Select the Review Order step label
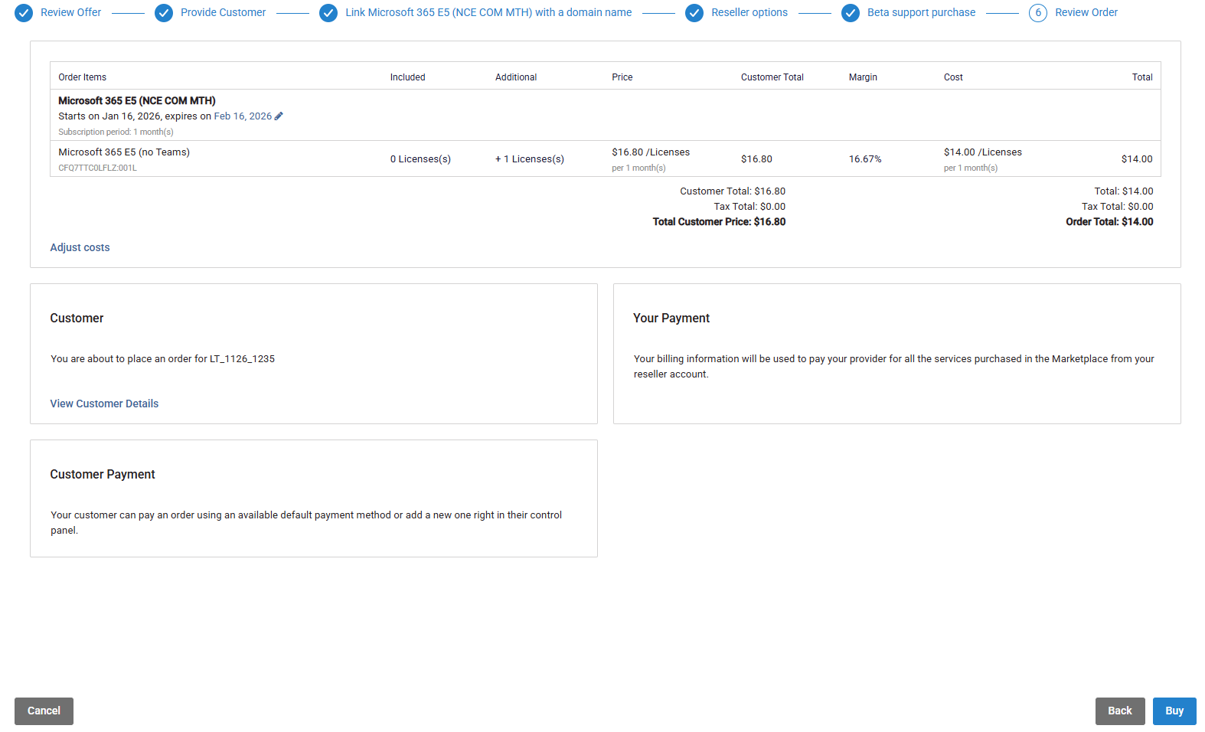Image resolution: width=1205 pixels, height=732 pixels. [1086, 13]
